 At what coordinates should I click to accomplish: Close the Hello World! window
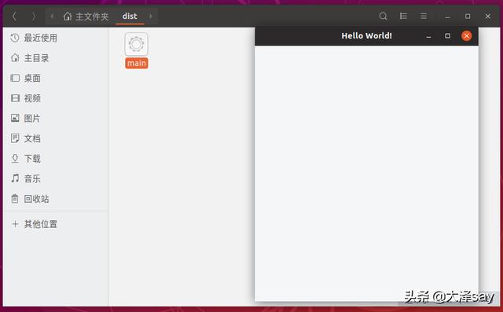click(x=466, y=35)
